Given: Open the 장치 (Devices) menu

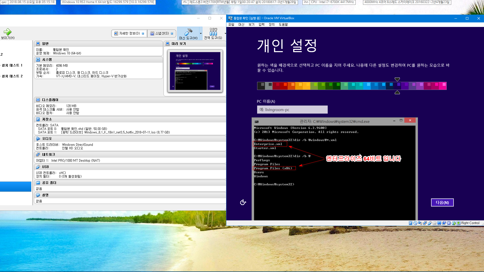Looking at the screenshot, I should tap(271, 24).
